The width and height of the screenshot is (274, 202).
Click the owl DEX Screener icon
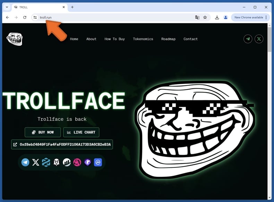click(56, 163)
